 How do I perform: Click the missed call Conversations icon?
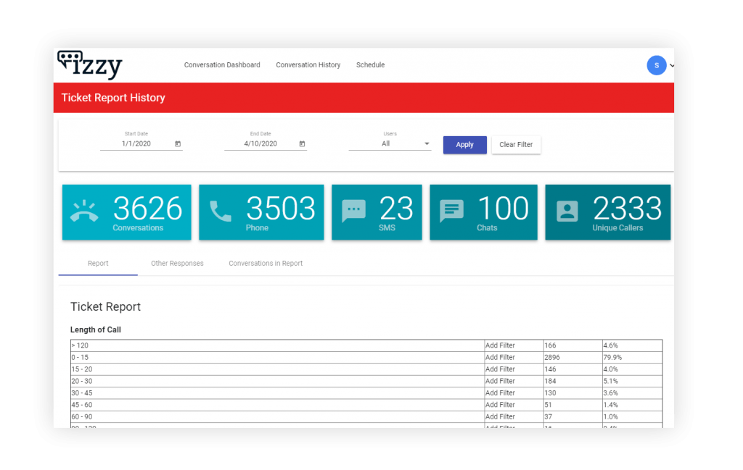coord(85,211)
